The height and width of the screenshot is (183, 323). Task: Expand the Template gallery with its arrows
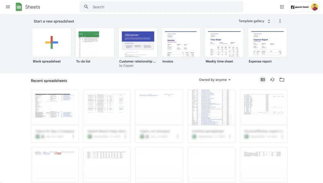269,21
